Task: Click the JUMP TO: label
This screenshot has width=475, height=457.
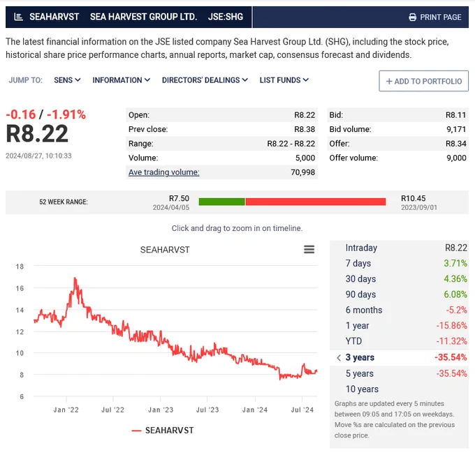Action: pos(25,80)
